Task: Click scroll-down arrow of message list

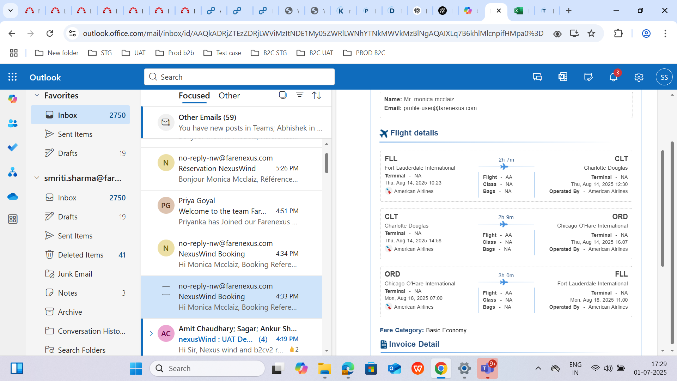Action: pos(327,351)
